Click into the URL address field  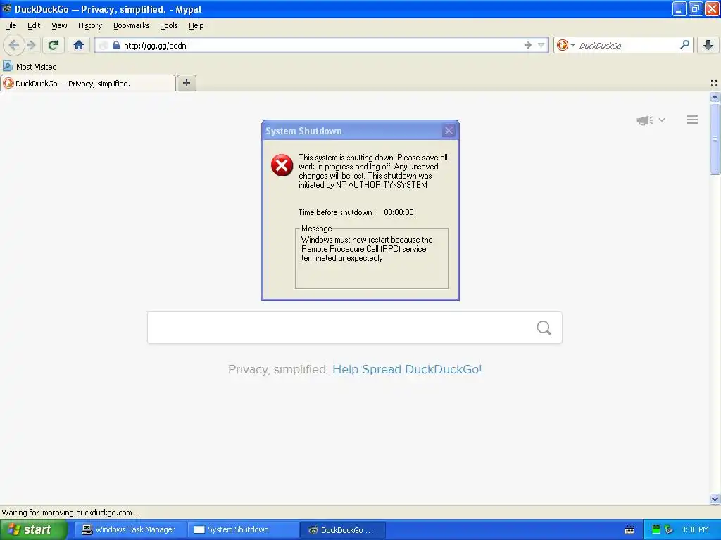322,45
